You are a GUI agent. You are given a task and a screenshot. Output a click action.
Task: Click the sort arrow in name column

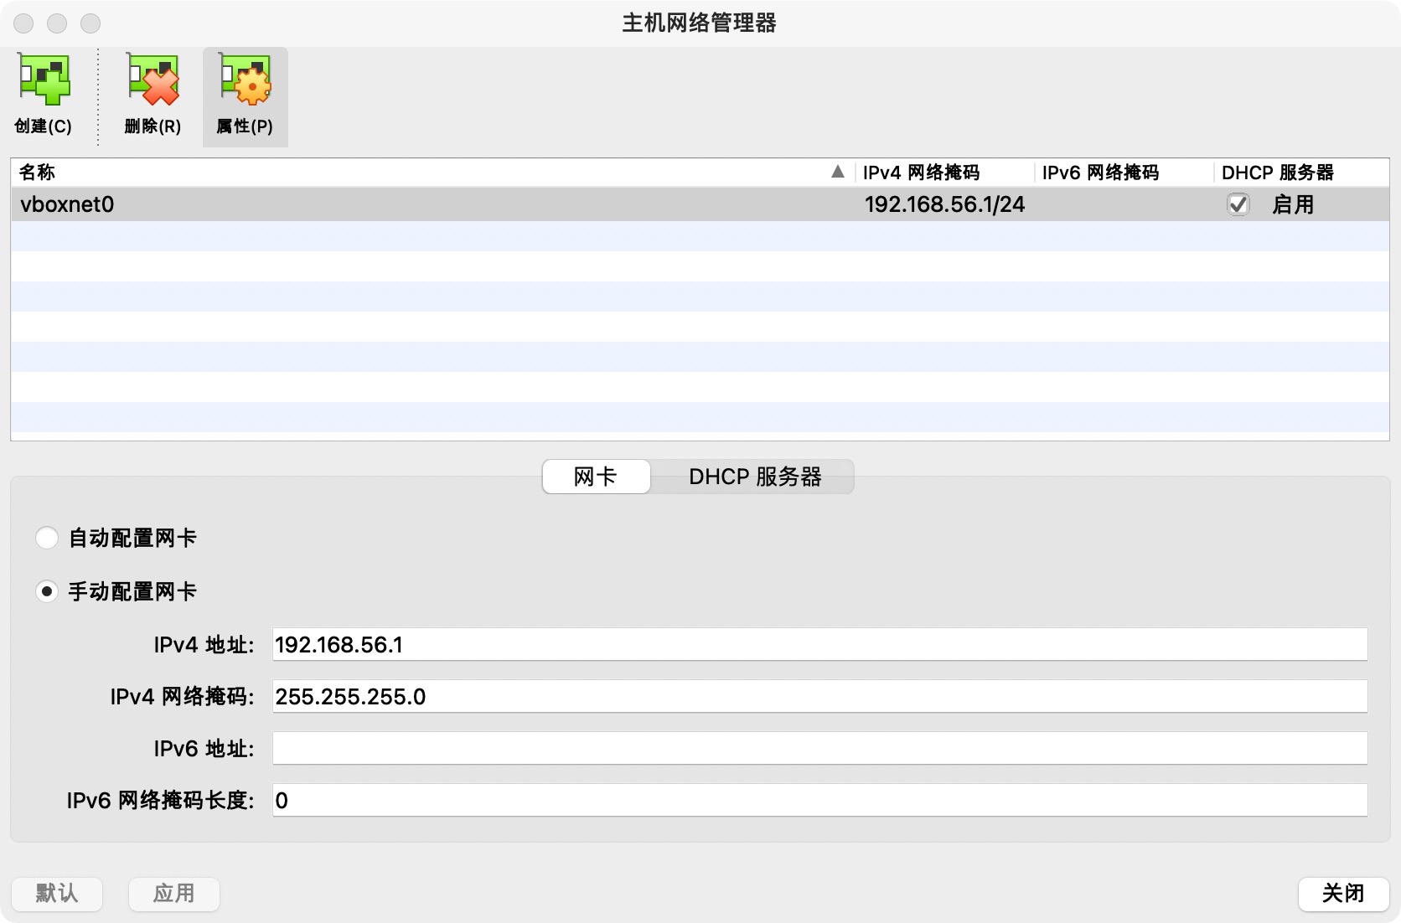click(837, 172)
